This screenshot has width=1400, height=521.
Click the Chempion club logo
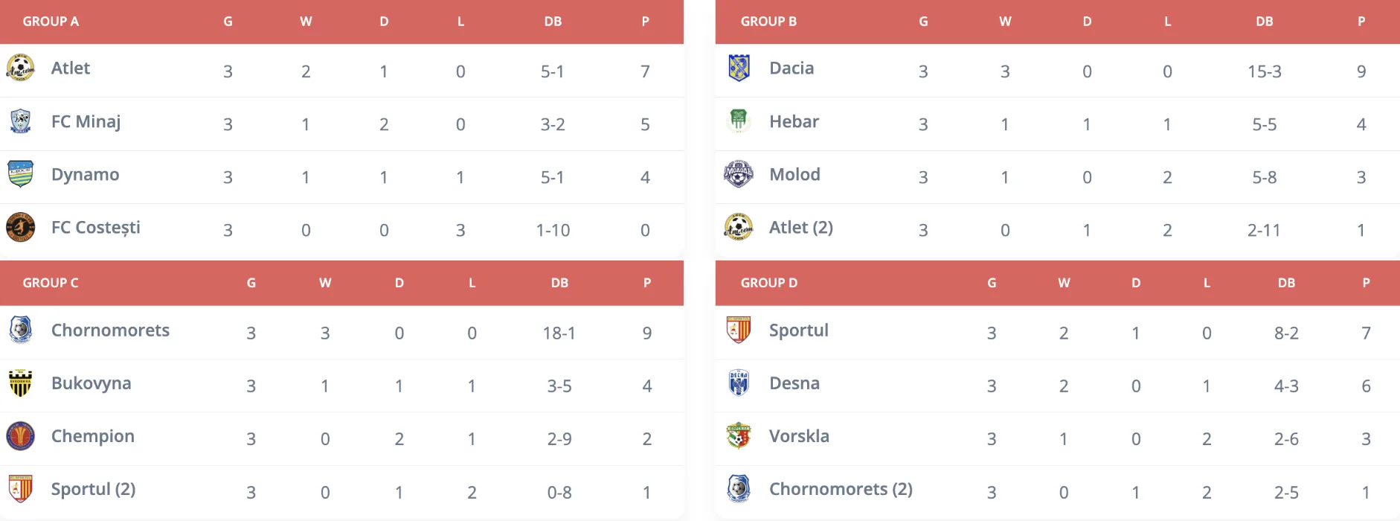tap(20, 436)
